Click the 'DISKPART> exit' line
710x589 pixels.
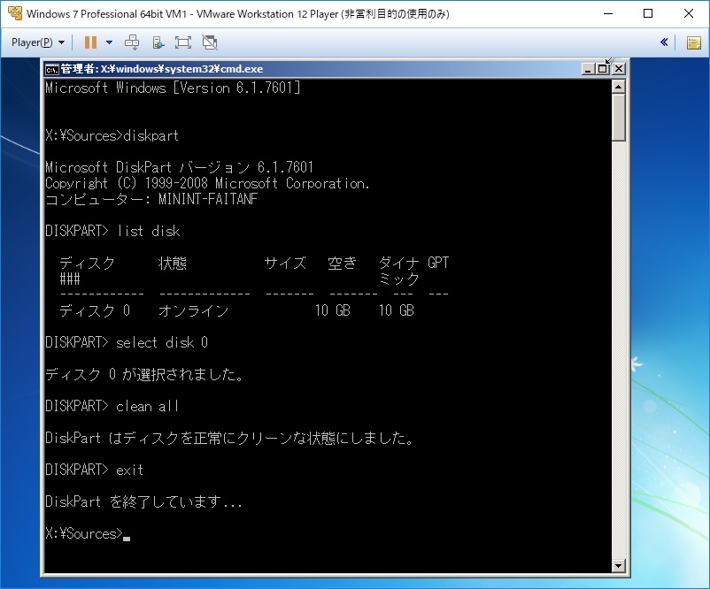[94, 470]
